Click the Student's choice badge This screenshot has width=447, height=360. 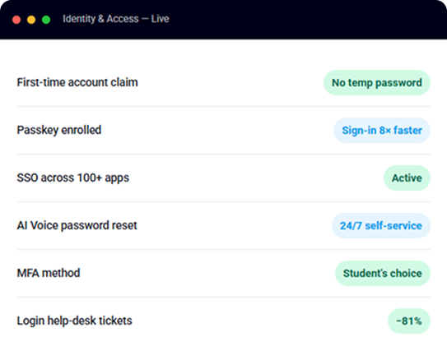click(382, 273)
